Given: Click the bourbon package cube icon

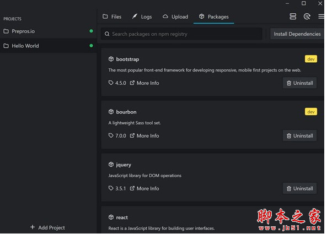Looking at the screenshot, I should coord(111,112).
